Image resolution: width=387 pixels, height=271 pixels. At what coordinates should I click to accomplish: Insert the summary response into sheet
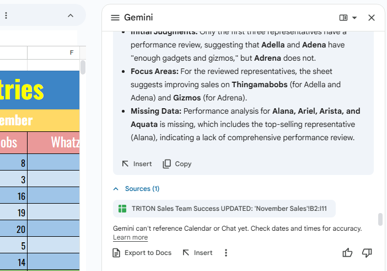(137, 164)
